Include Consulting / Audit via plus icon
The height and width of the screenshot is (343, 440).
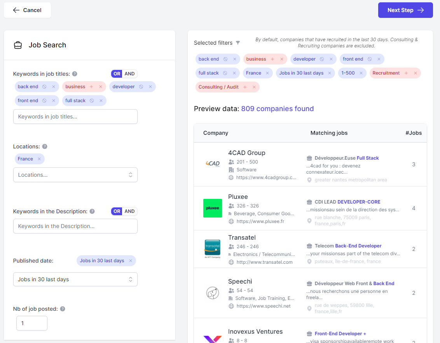pos(245,87)
